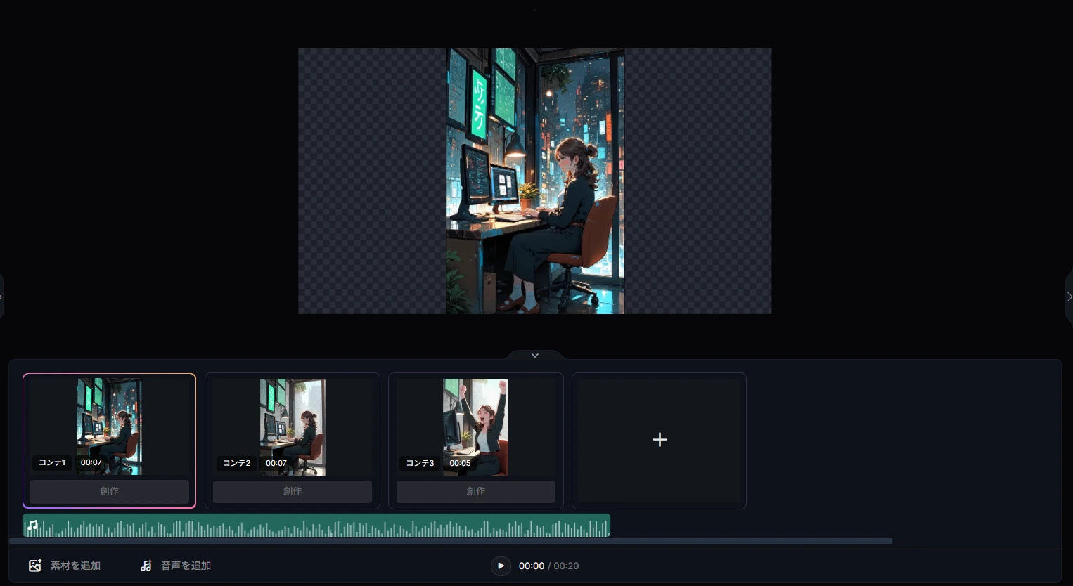Expand the right side panel arrow
The height and width of the screenshot is (586, 1073).
(x=1069, y=297)
